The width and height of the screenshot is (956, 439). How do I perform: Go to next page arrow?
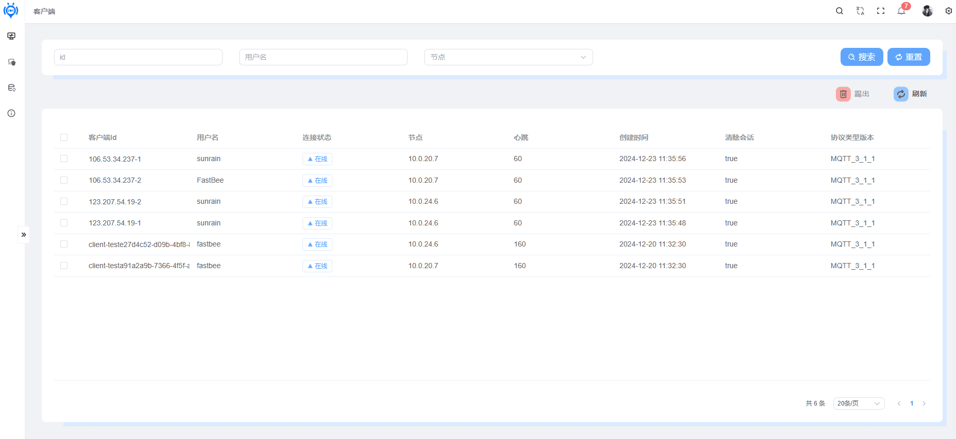[x=924, y=403]
